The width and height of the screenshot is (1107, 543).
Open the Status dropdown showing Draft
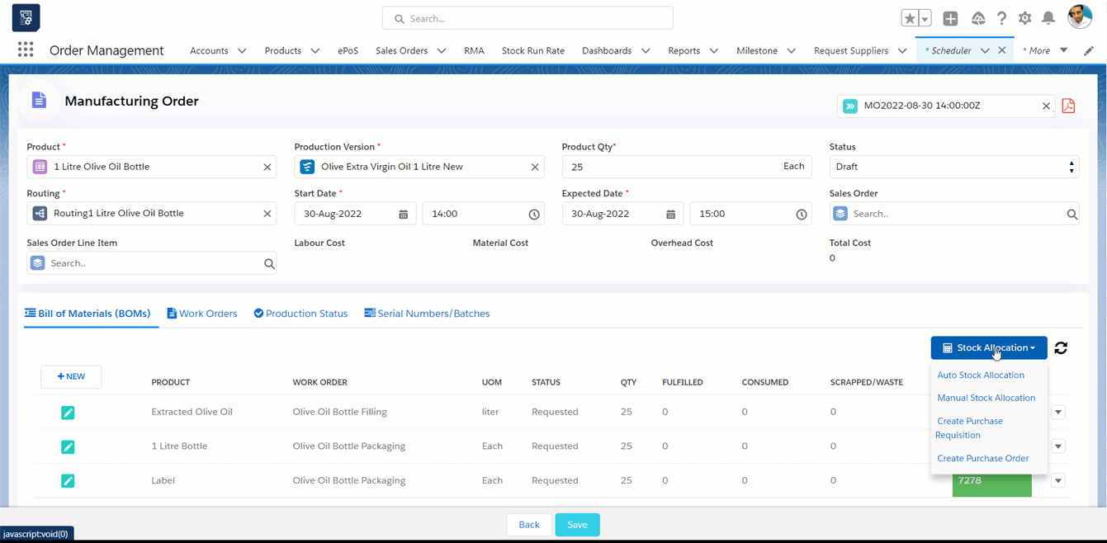pos(953,167)
